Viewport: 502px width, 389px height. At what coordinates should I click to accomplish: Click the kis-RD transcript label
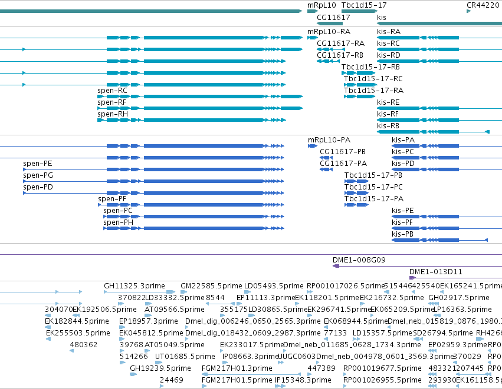coord(389,55)
